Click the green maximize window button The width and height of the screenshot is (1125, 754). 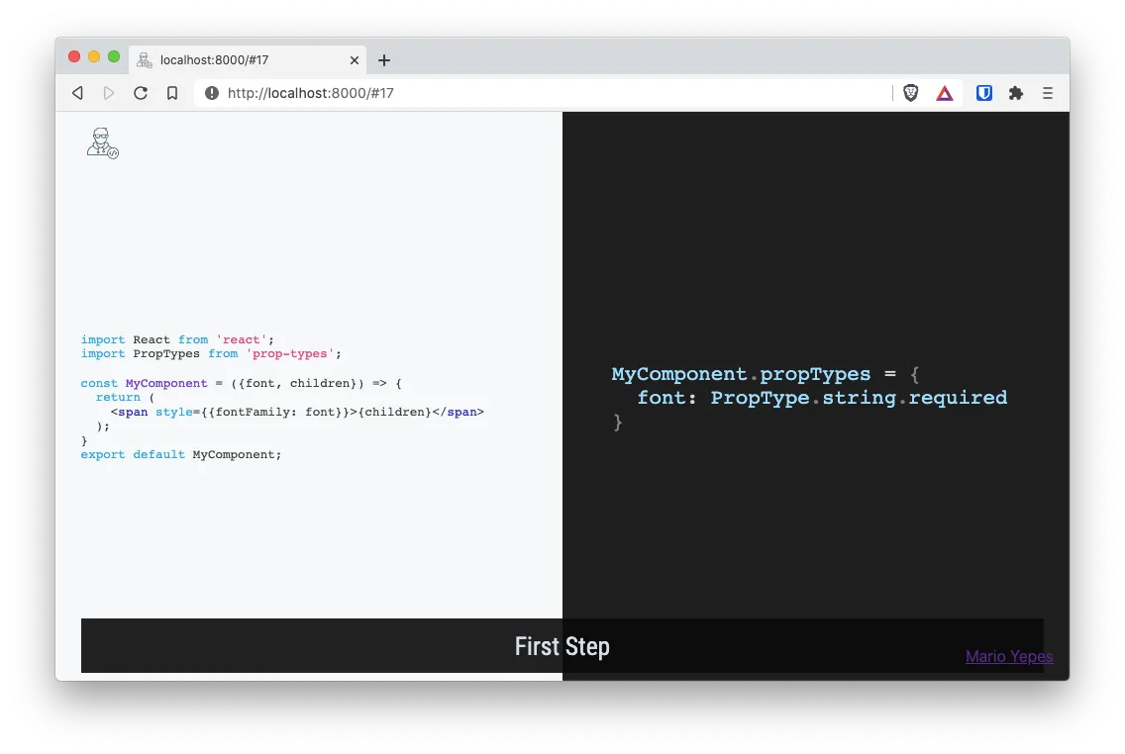[x=113, y=56]
